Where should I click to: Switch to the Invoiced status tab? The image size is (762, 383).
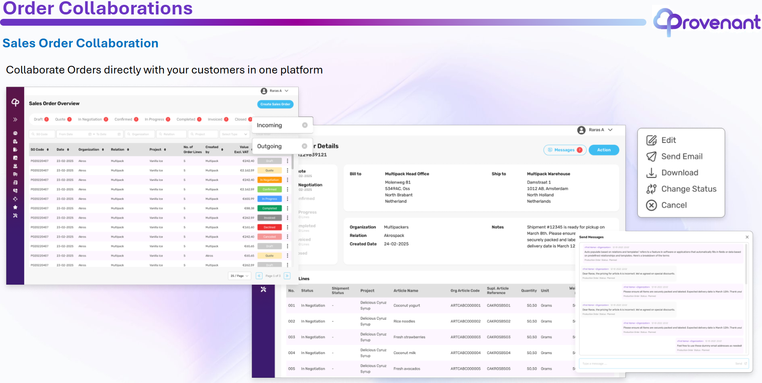pyautogui.click(x=218, y=119)
